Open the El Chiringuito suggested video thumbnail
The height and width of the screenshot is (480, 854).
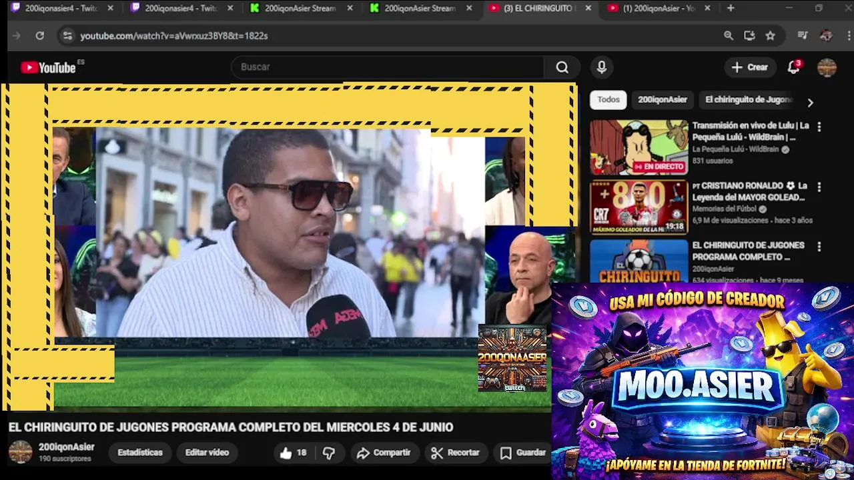tap(638, 261)
